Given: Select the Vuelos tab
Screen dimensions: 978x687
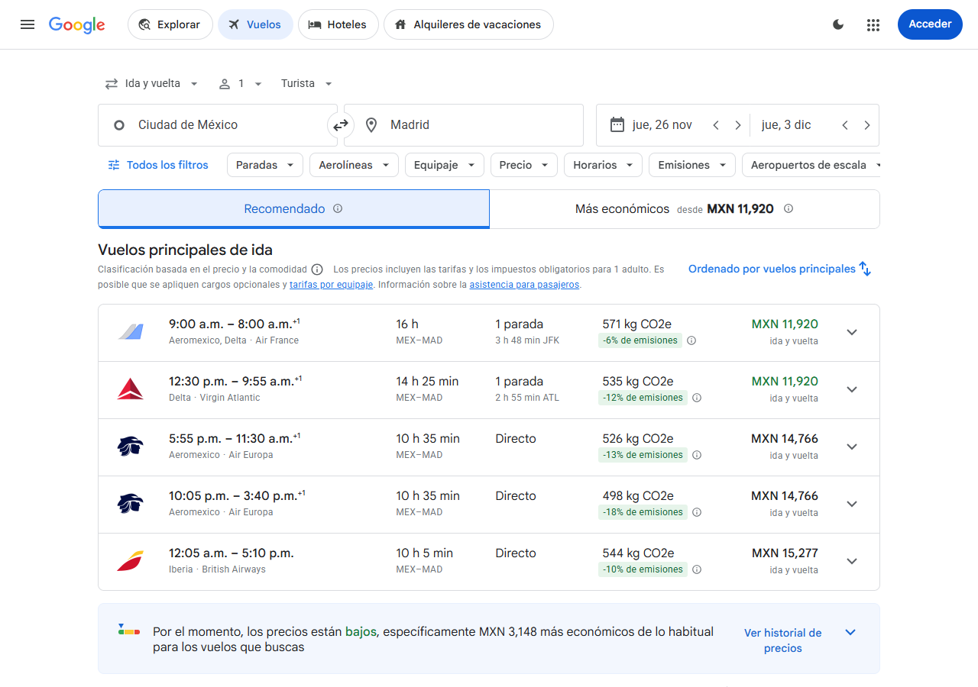Looking at the screenshot, I should [x=255, y=24].
